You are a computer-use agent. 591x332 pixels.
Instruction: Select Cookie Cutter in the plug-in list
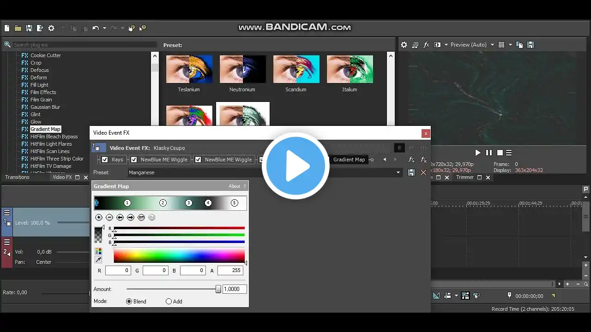click(46, 55)
